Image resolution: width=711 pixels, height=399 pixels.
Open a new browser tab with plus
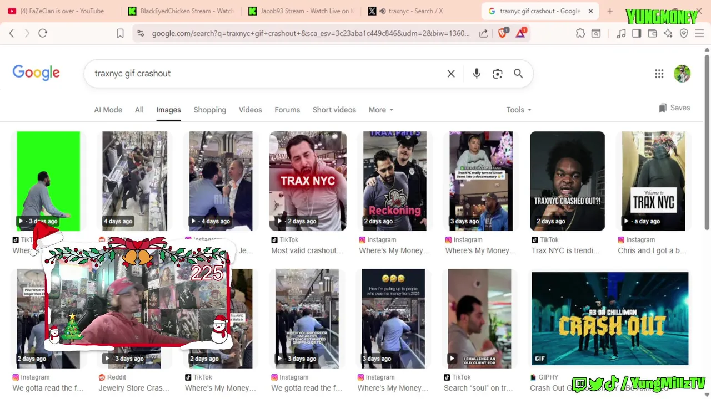[610, 11]
